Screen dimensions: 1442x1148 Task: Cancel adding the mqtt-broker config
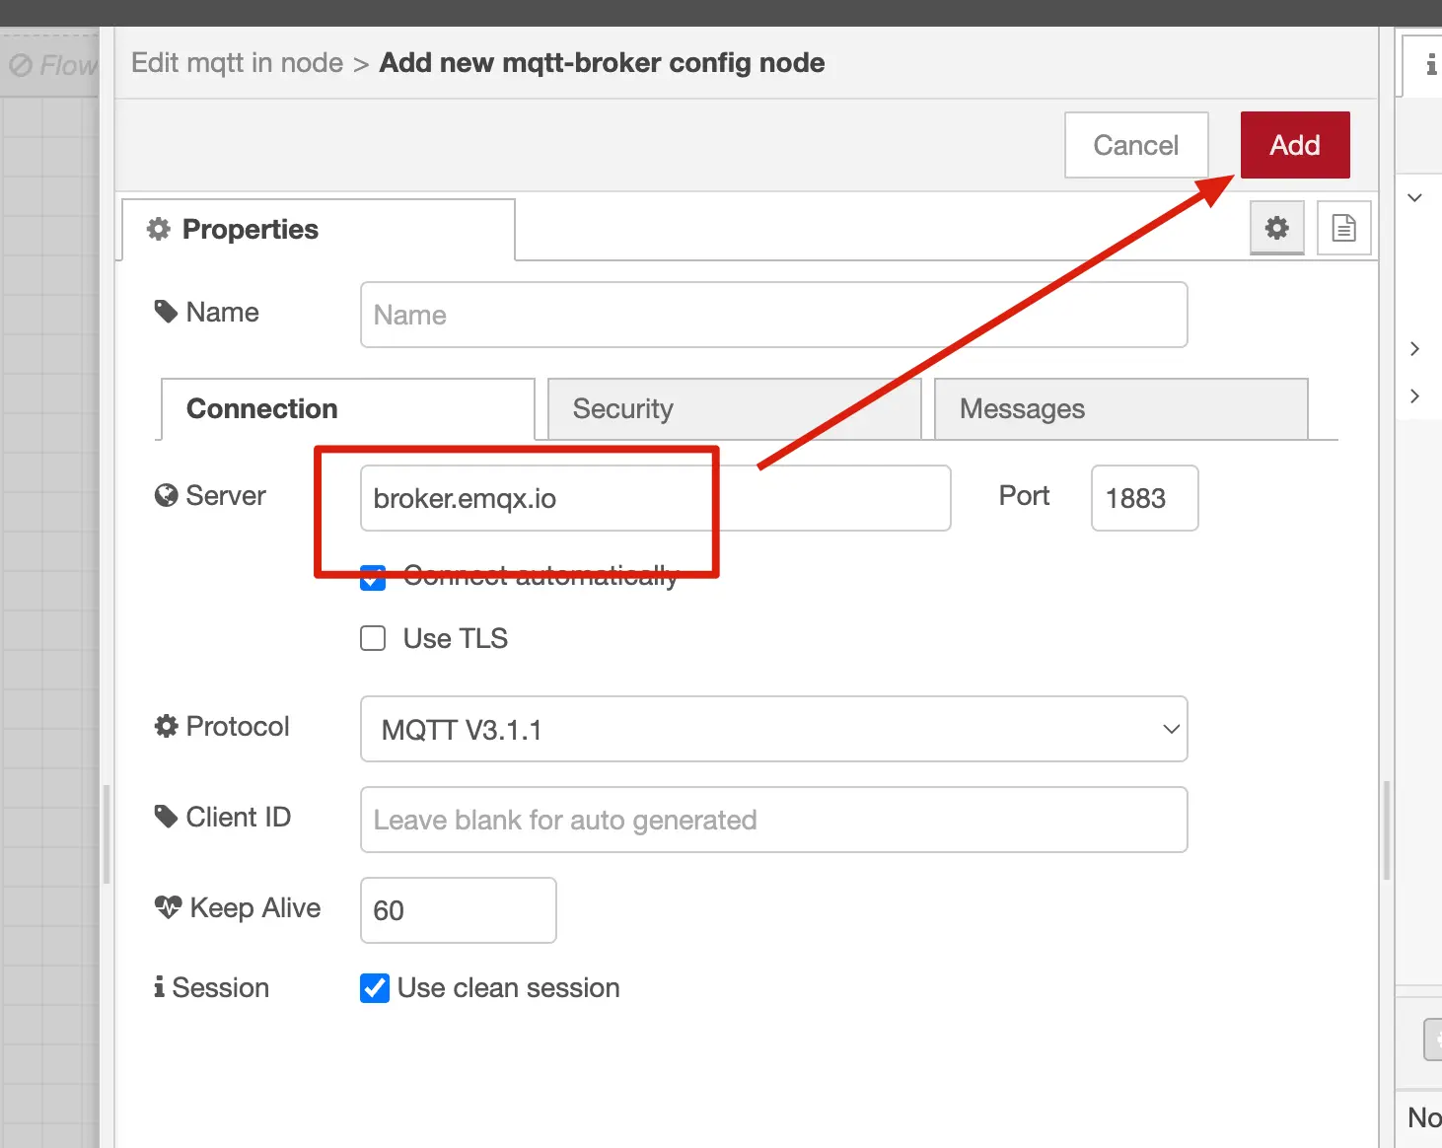click(1135, 145)
